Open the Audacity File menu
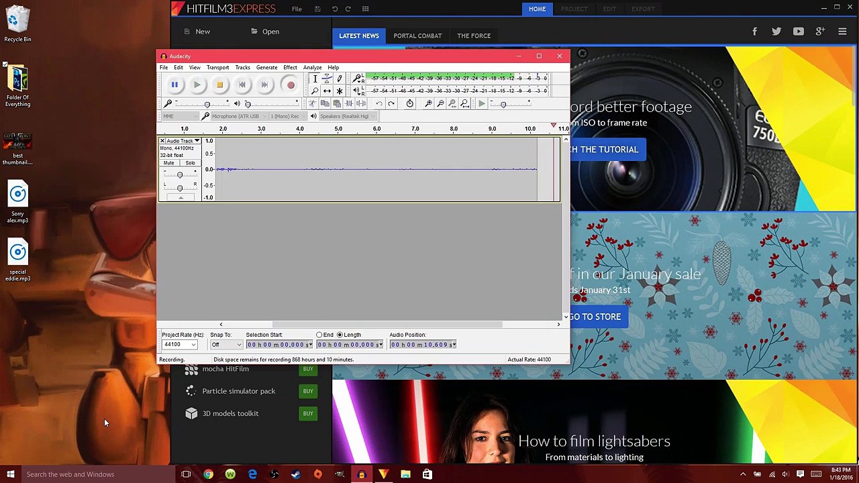 [x=164, y=67]
